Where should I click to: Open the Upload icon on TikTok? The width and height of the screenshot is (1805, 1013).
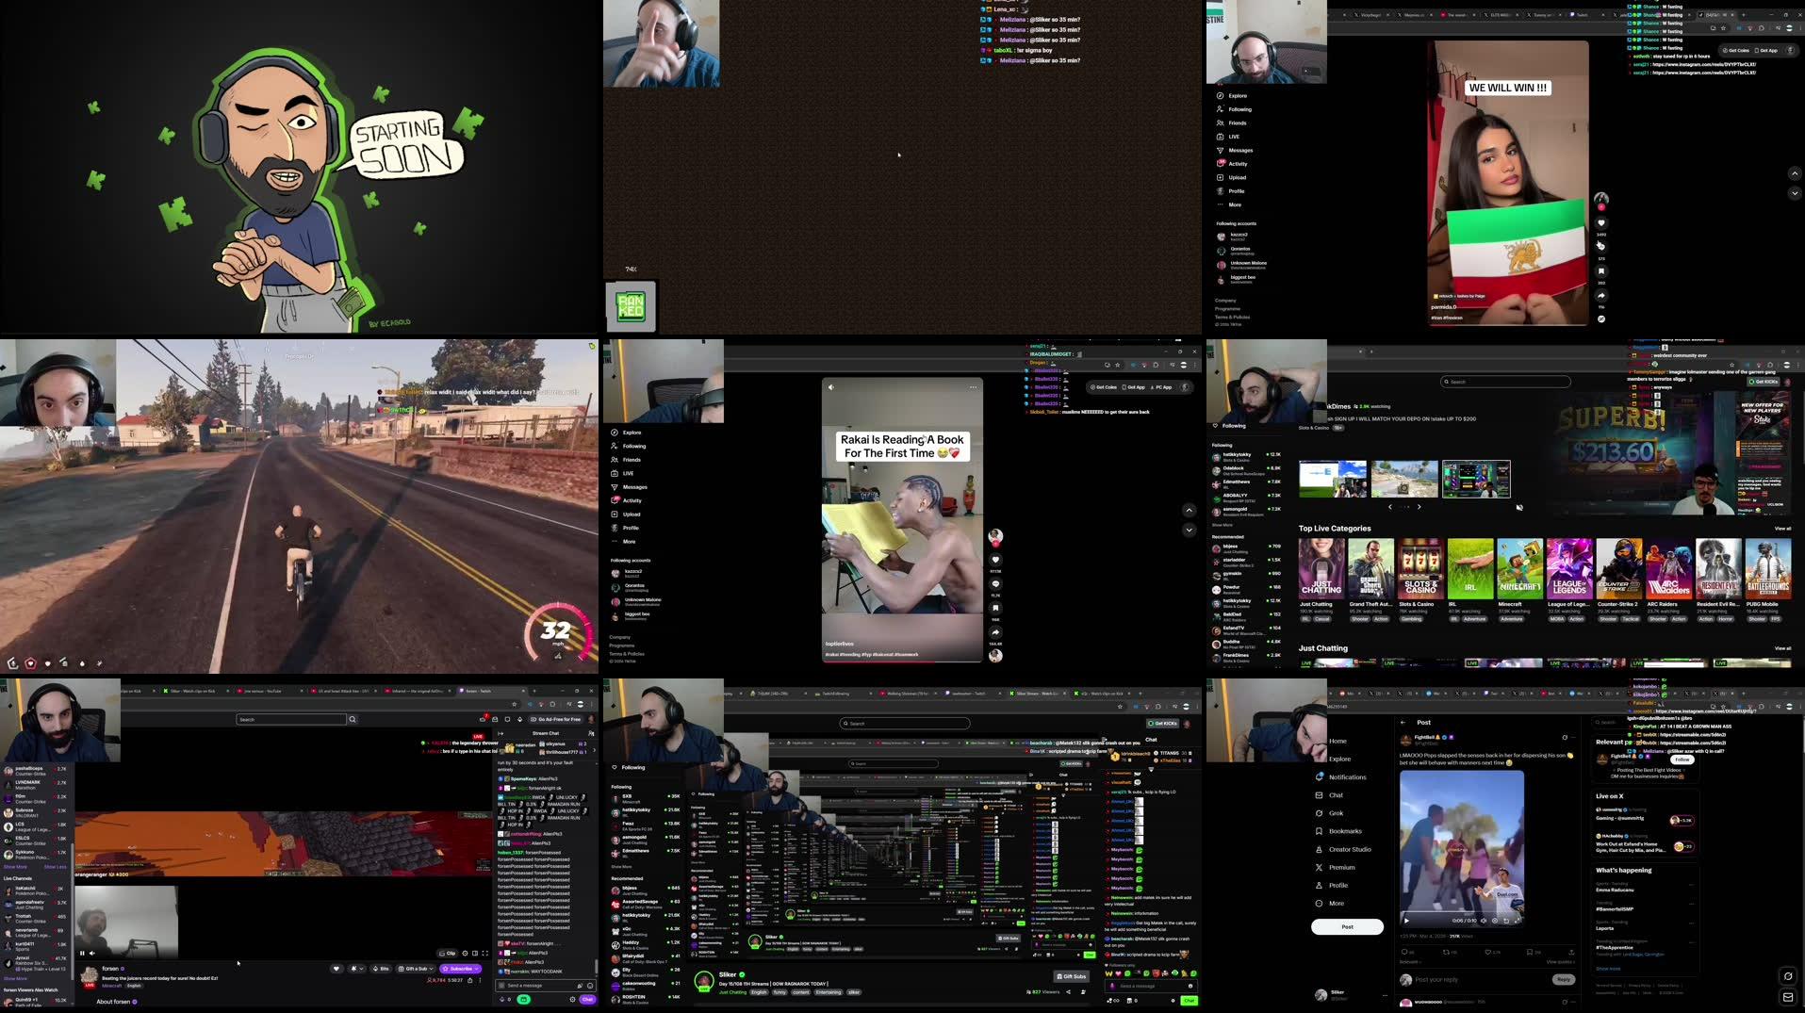tap(630, 514)
